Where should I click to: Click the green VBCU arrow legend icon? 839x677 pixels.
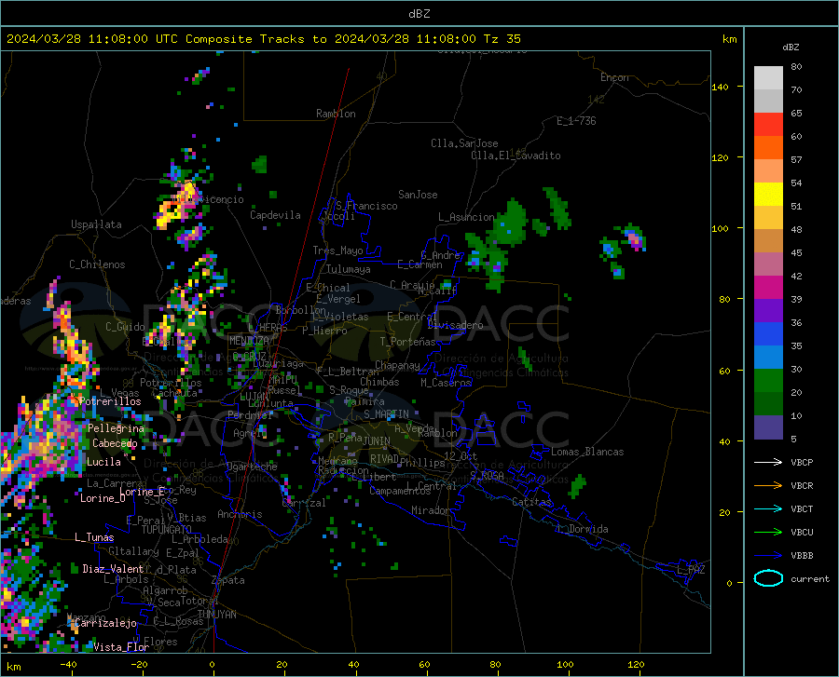pyautogui.click(x=768, y=533)
